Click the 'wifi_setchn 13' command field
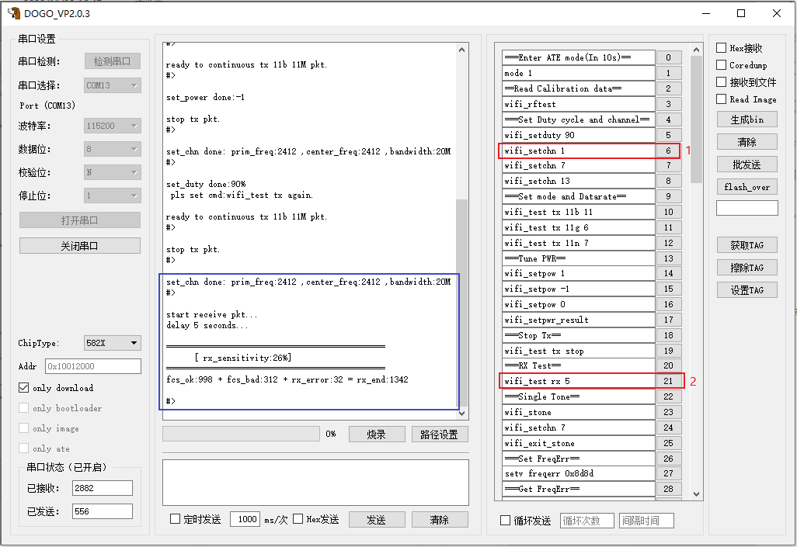797x547 pixels. click(579, 181)
